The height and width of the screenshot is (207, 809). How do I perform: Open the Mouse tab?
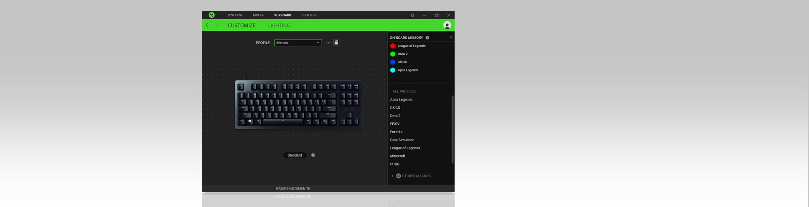pos(258,15)
